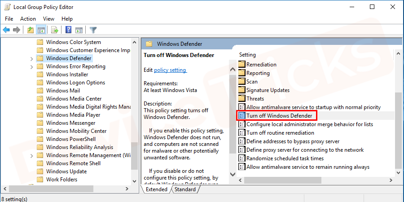Click the Export List toolbar icon
The image size is (404, 202).
54,30
